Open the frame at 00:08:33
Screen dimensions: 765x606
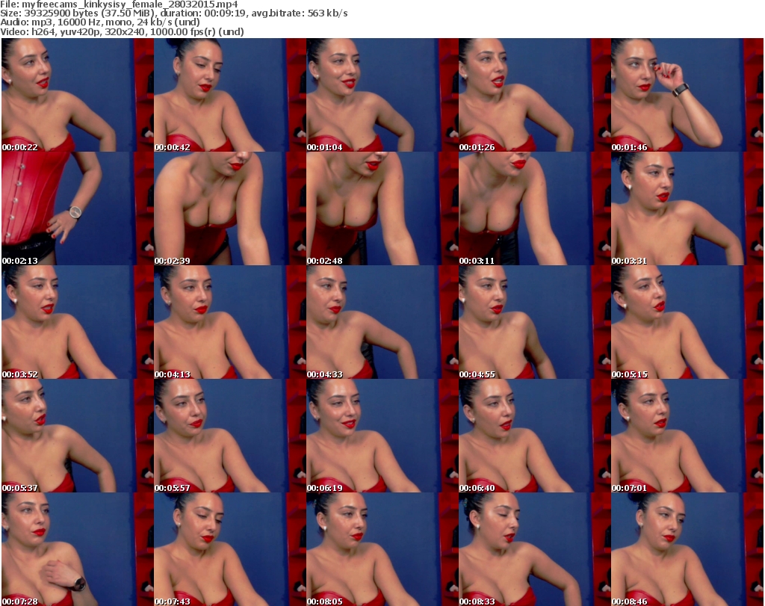534,549
